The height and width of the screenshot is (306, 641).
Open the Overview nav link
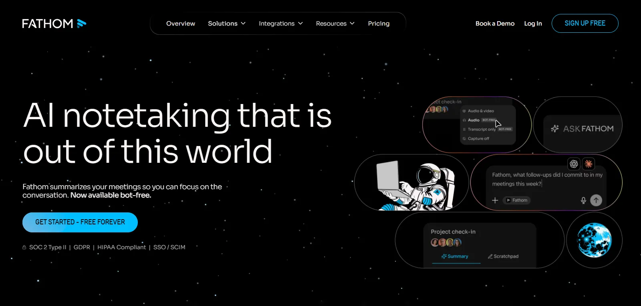tap(181, 24)
